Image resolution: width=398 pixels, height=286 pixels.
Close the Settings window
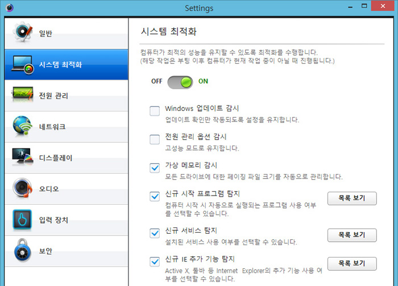pyautogui.click(x=383, y=6)
